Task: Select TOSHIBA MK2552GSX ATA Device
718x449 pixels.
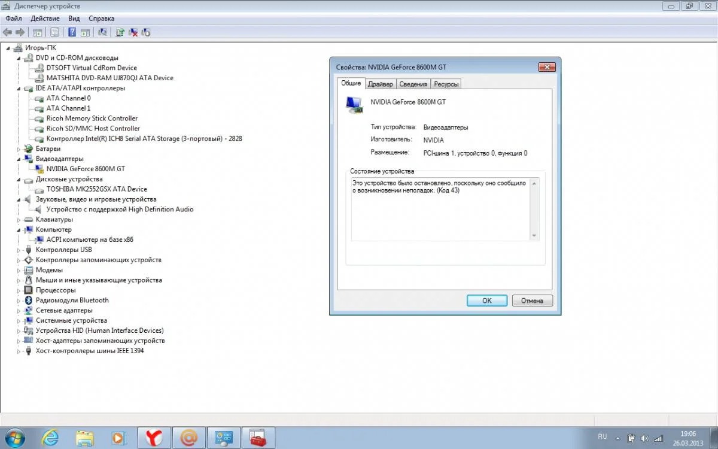Action: click(x=96, y=189)
